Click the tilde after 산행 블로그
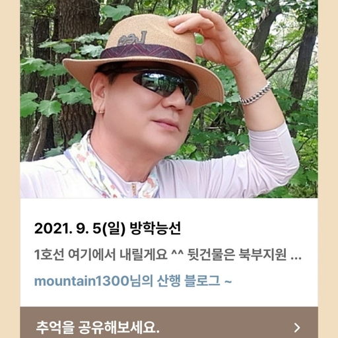The image size is (338, 338). 228,282
